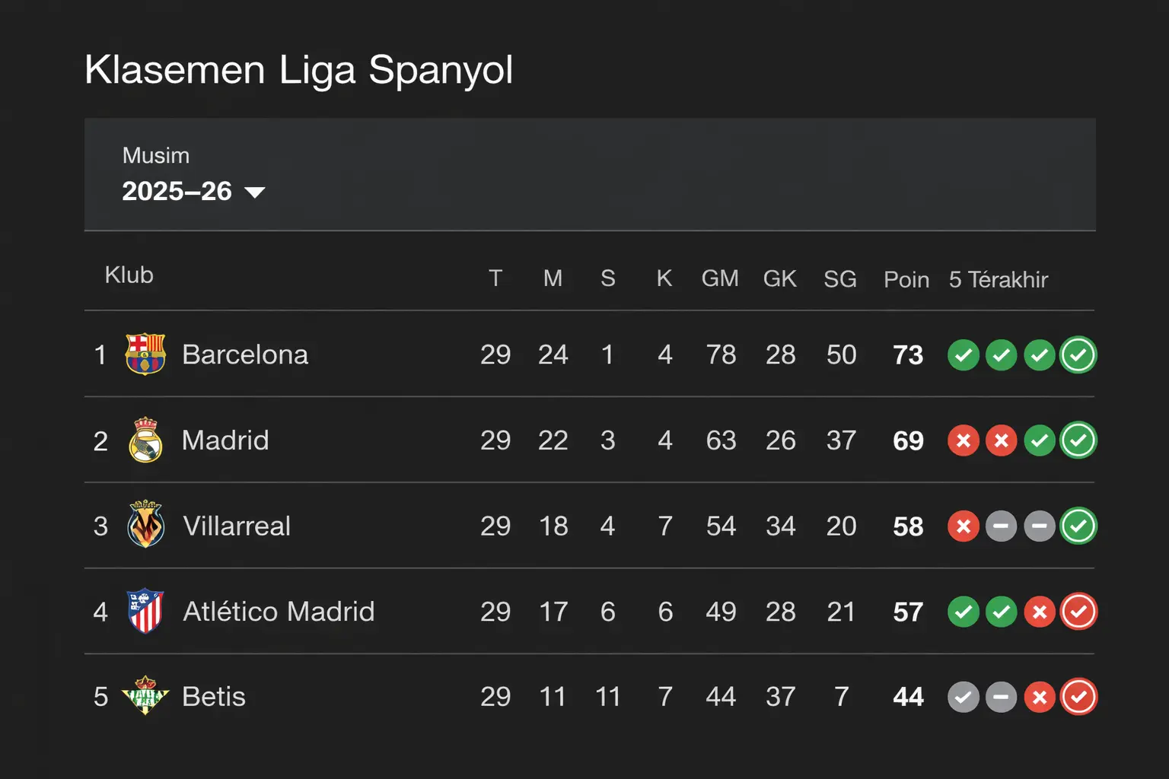Click the 5 Térakhir column heading
The height and width of the screenshot is (779, 1169).
[998, 279]
